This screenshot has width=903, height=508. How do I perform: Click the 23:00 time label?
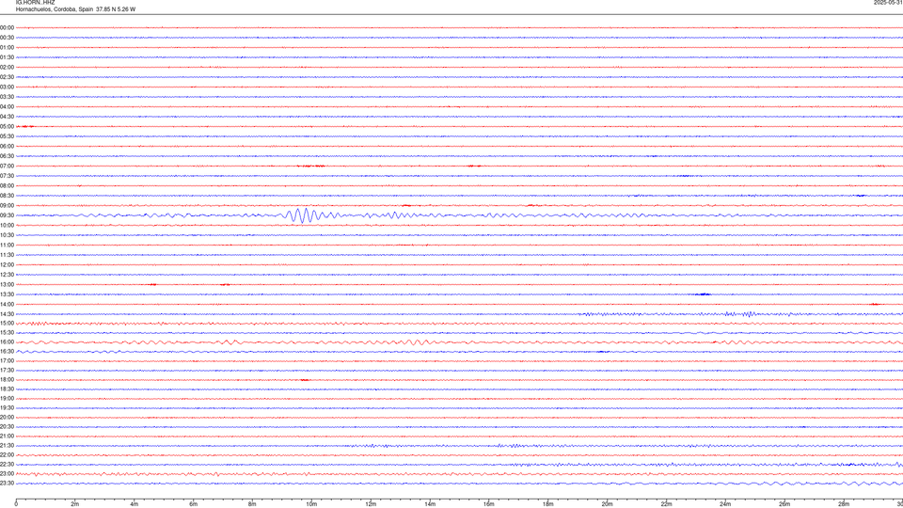[7, 474]
